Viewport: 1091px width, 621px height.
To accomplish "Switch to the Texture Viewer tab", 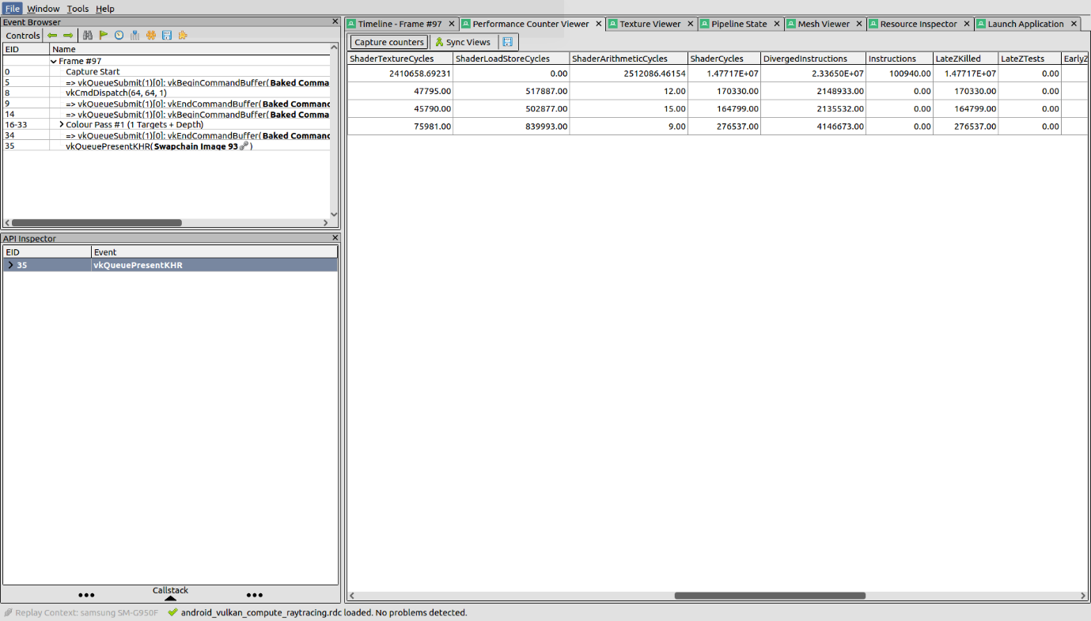I will [x=650, y=24].
